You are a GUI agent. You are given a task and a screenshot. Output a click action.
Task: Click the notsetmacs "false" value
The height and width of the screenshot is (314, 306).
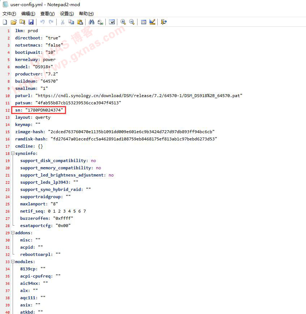point(54,45)
